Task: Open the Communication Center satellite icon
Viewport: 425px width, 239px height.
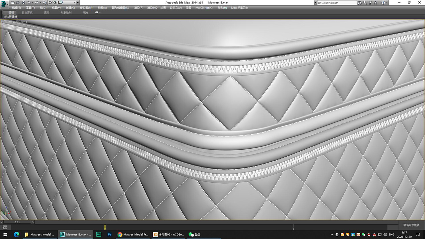Action: click(370, 3)
